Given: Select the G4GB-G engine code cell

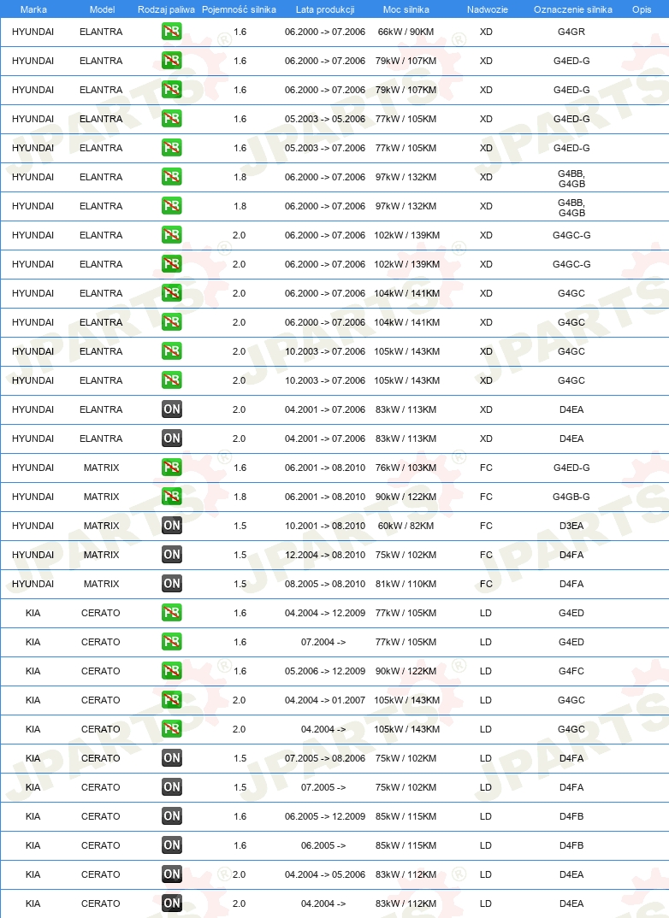Looking at the screenshot, I should 571,497.
